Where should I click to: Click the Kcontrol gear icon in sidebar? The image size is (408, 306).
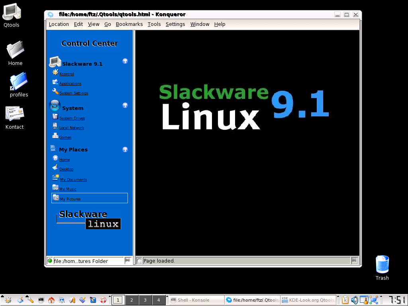(55, 73)
